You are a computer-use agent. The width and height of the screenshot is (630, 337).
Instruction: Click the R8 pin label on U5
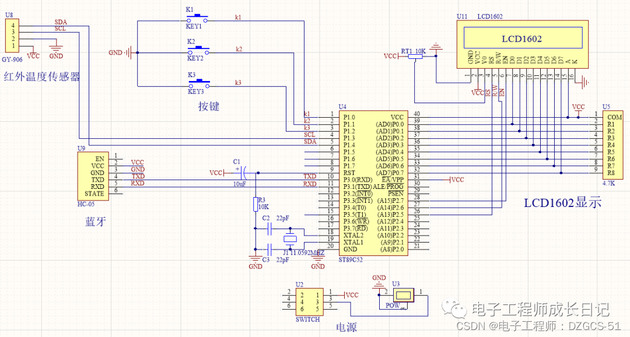click(x=611, y=173)
